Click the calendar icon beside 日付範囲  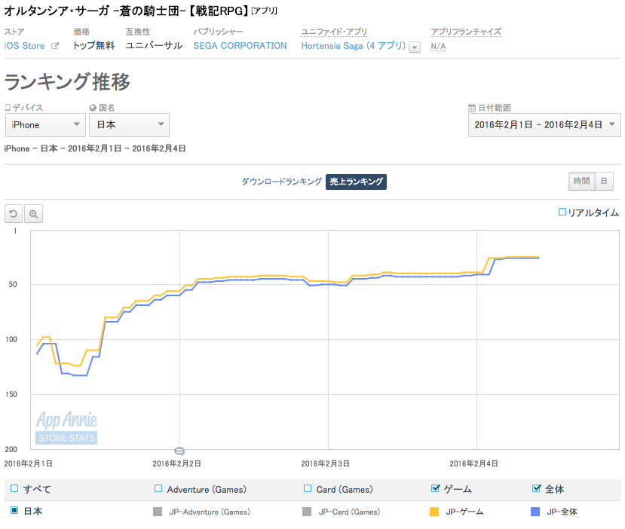coord(471,108)
